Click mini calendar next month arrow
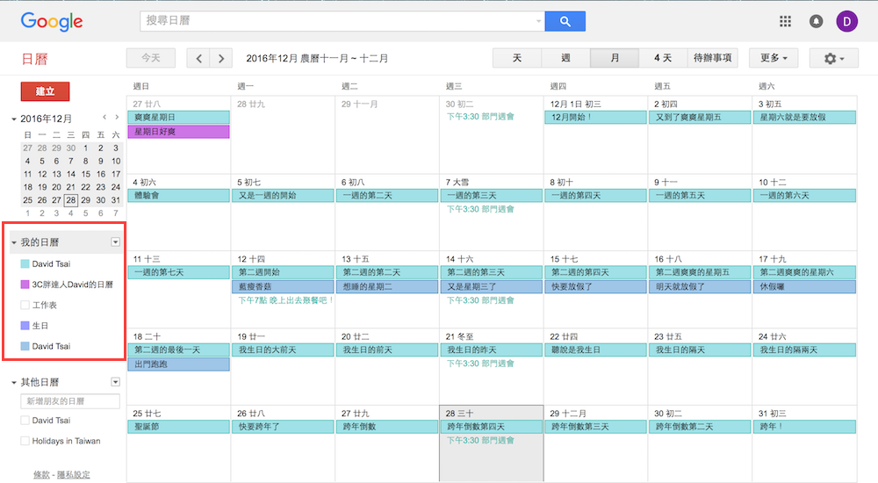This screenshot has height=483, width=878. point(116,118)
